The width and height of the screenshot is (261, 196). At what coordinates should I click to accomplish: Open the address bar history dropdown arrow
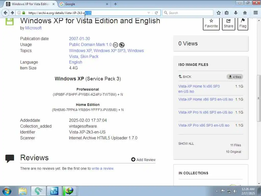[149, 13]
